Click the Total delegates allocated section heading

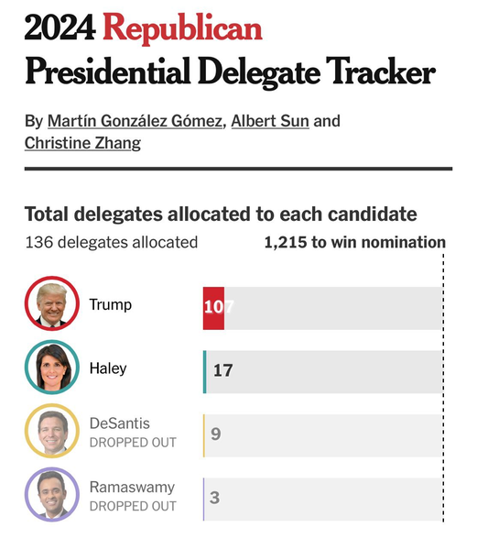(x=221, y=214)
